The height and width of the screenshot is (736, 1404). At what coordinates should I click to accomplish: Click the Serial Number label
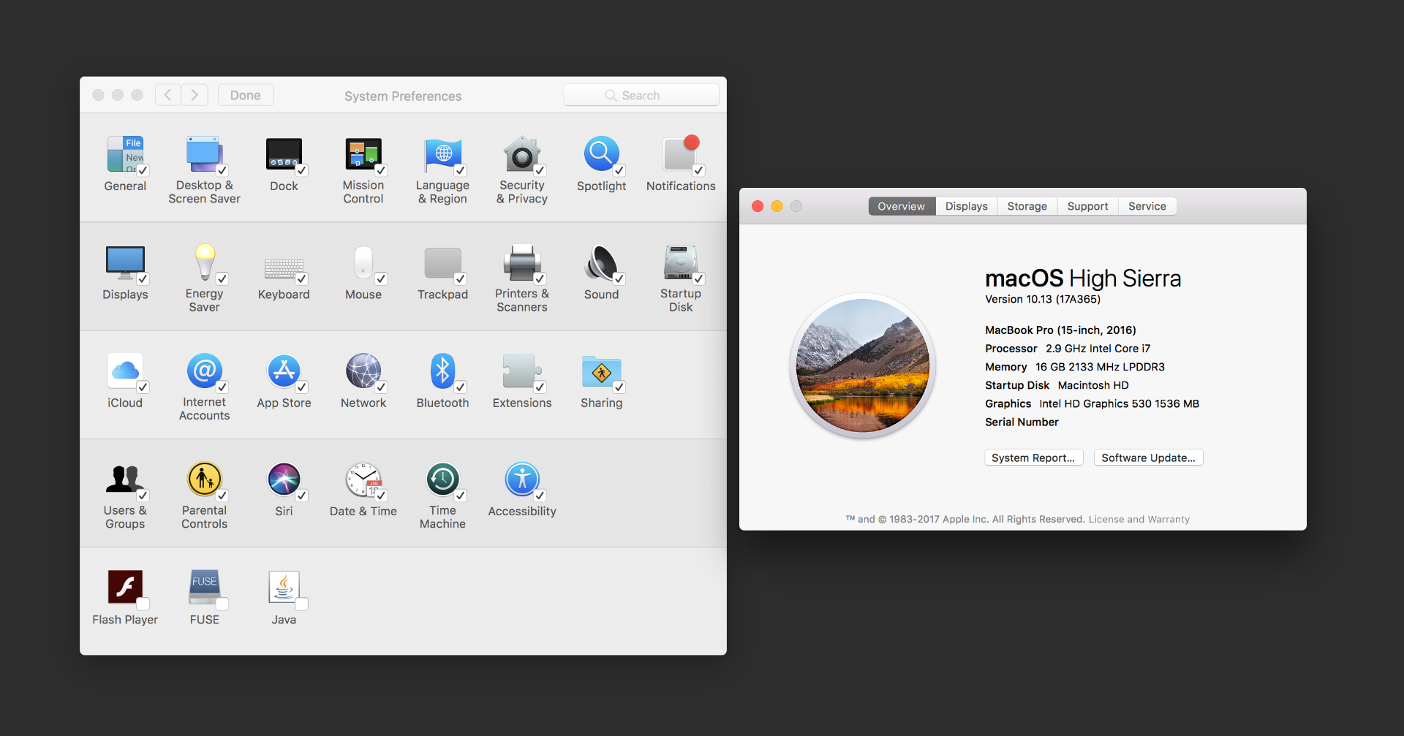tap(1022, 422)
